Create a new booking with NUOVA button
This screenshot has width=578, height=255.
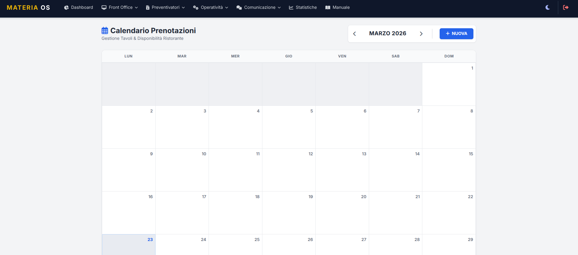(456, 34)
